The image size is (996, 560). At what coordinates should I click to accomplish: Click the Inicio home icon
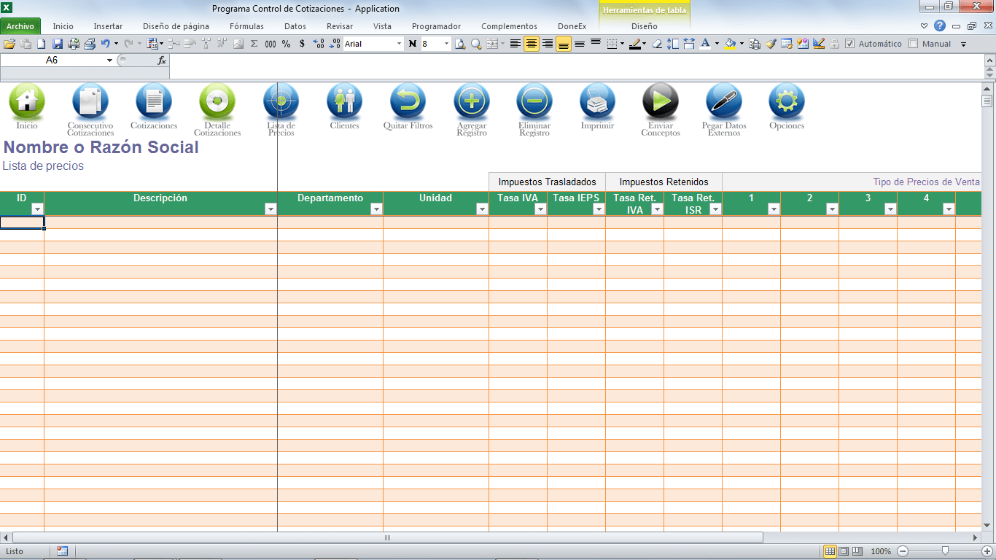point(27,102)
